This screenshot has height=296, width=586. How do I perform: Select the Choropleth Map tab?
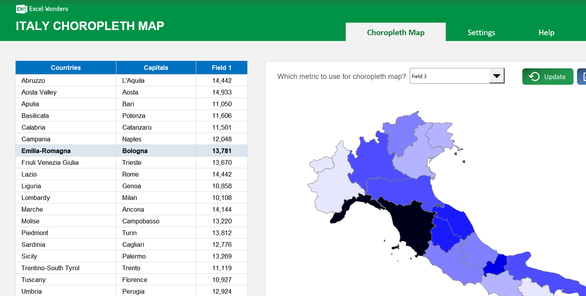pyautogui.click(x=395, y=32)
